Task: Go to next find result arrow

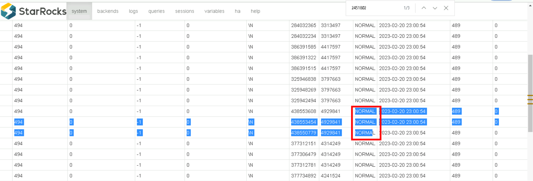Action: click(x=435, y=8)
